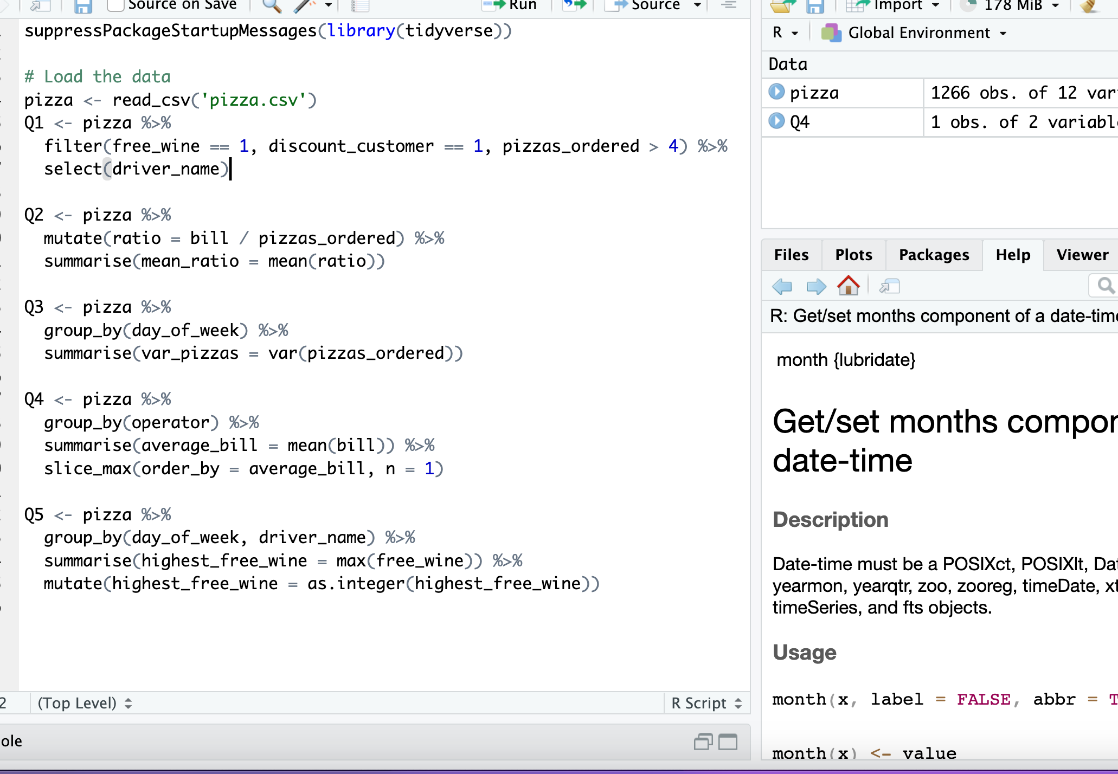Expand the Q4 data frame details
The image size is (1118, 774).
776,121
